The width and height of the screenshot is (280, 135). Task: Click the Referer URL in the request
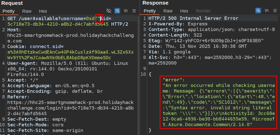70,102
